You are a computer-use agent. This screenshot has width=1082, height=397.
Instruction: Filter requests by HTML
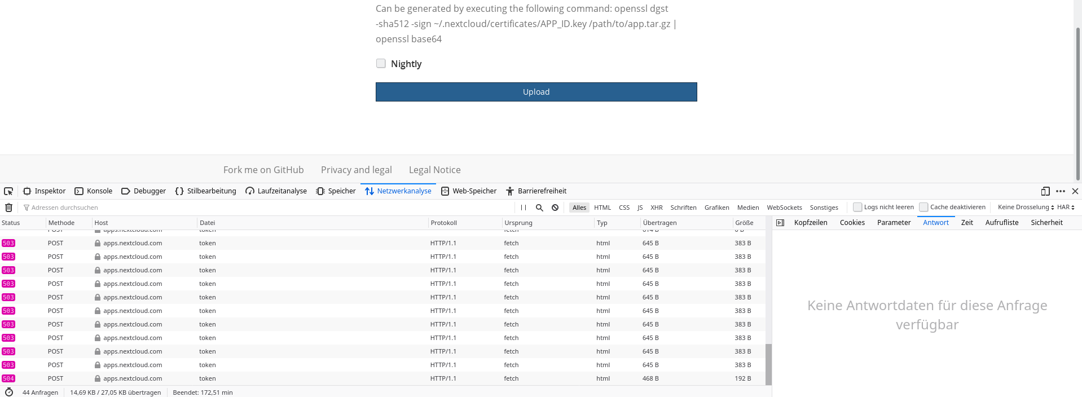coord(602,208)
